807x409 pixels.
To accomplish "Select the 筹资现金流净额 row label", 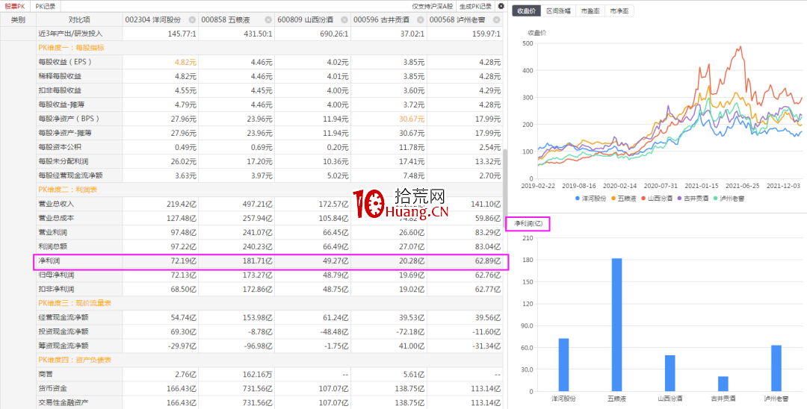I will click(x=64, y=346).
